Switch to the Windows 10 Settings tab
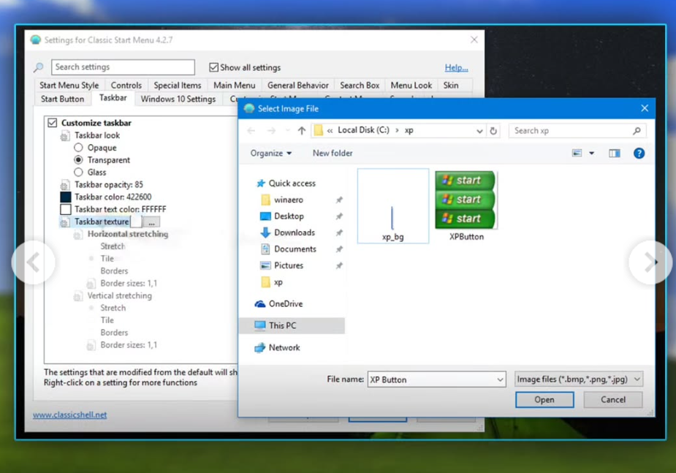676x473 pixels. pos(178,99)
